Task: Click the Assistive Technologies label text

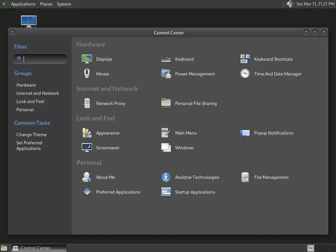Action: click(197, 178)
